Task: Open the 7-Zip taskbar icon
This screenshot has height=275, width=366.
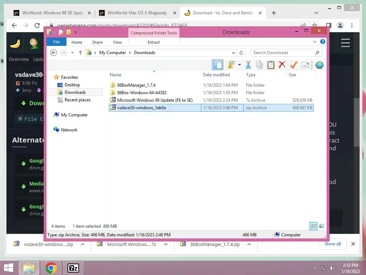Action: [73, 268]
